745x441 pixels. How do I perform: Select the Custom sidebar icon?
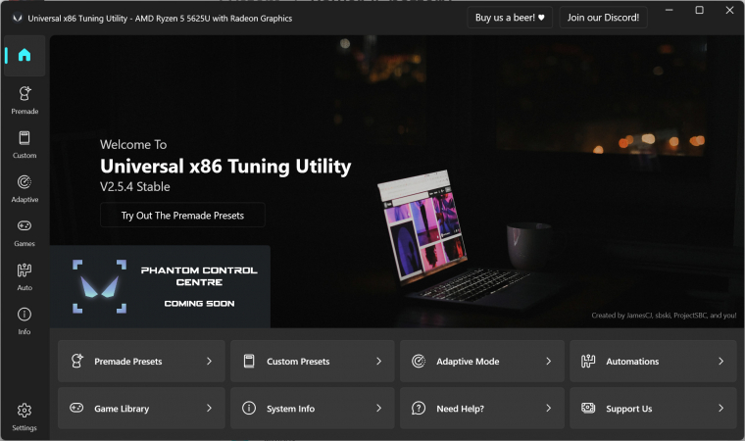click(25, 143)
